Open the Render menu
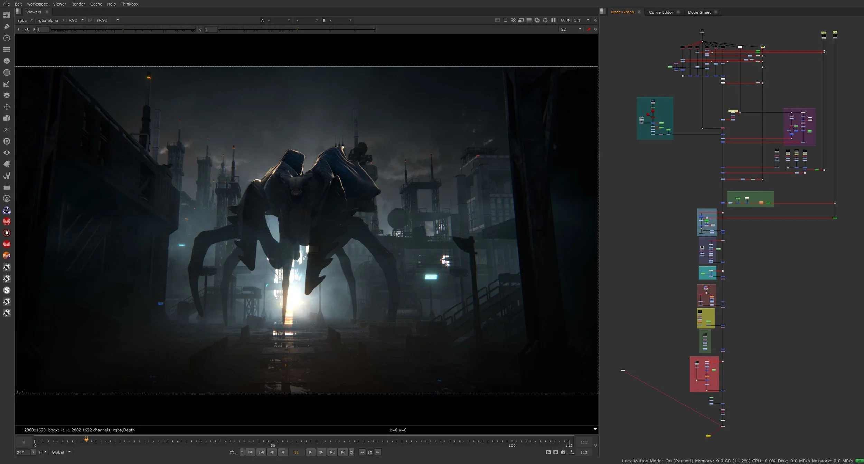This screenshot has height=464, width=864. pyautogui.click(x=78, y=4)
